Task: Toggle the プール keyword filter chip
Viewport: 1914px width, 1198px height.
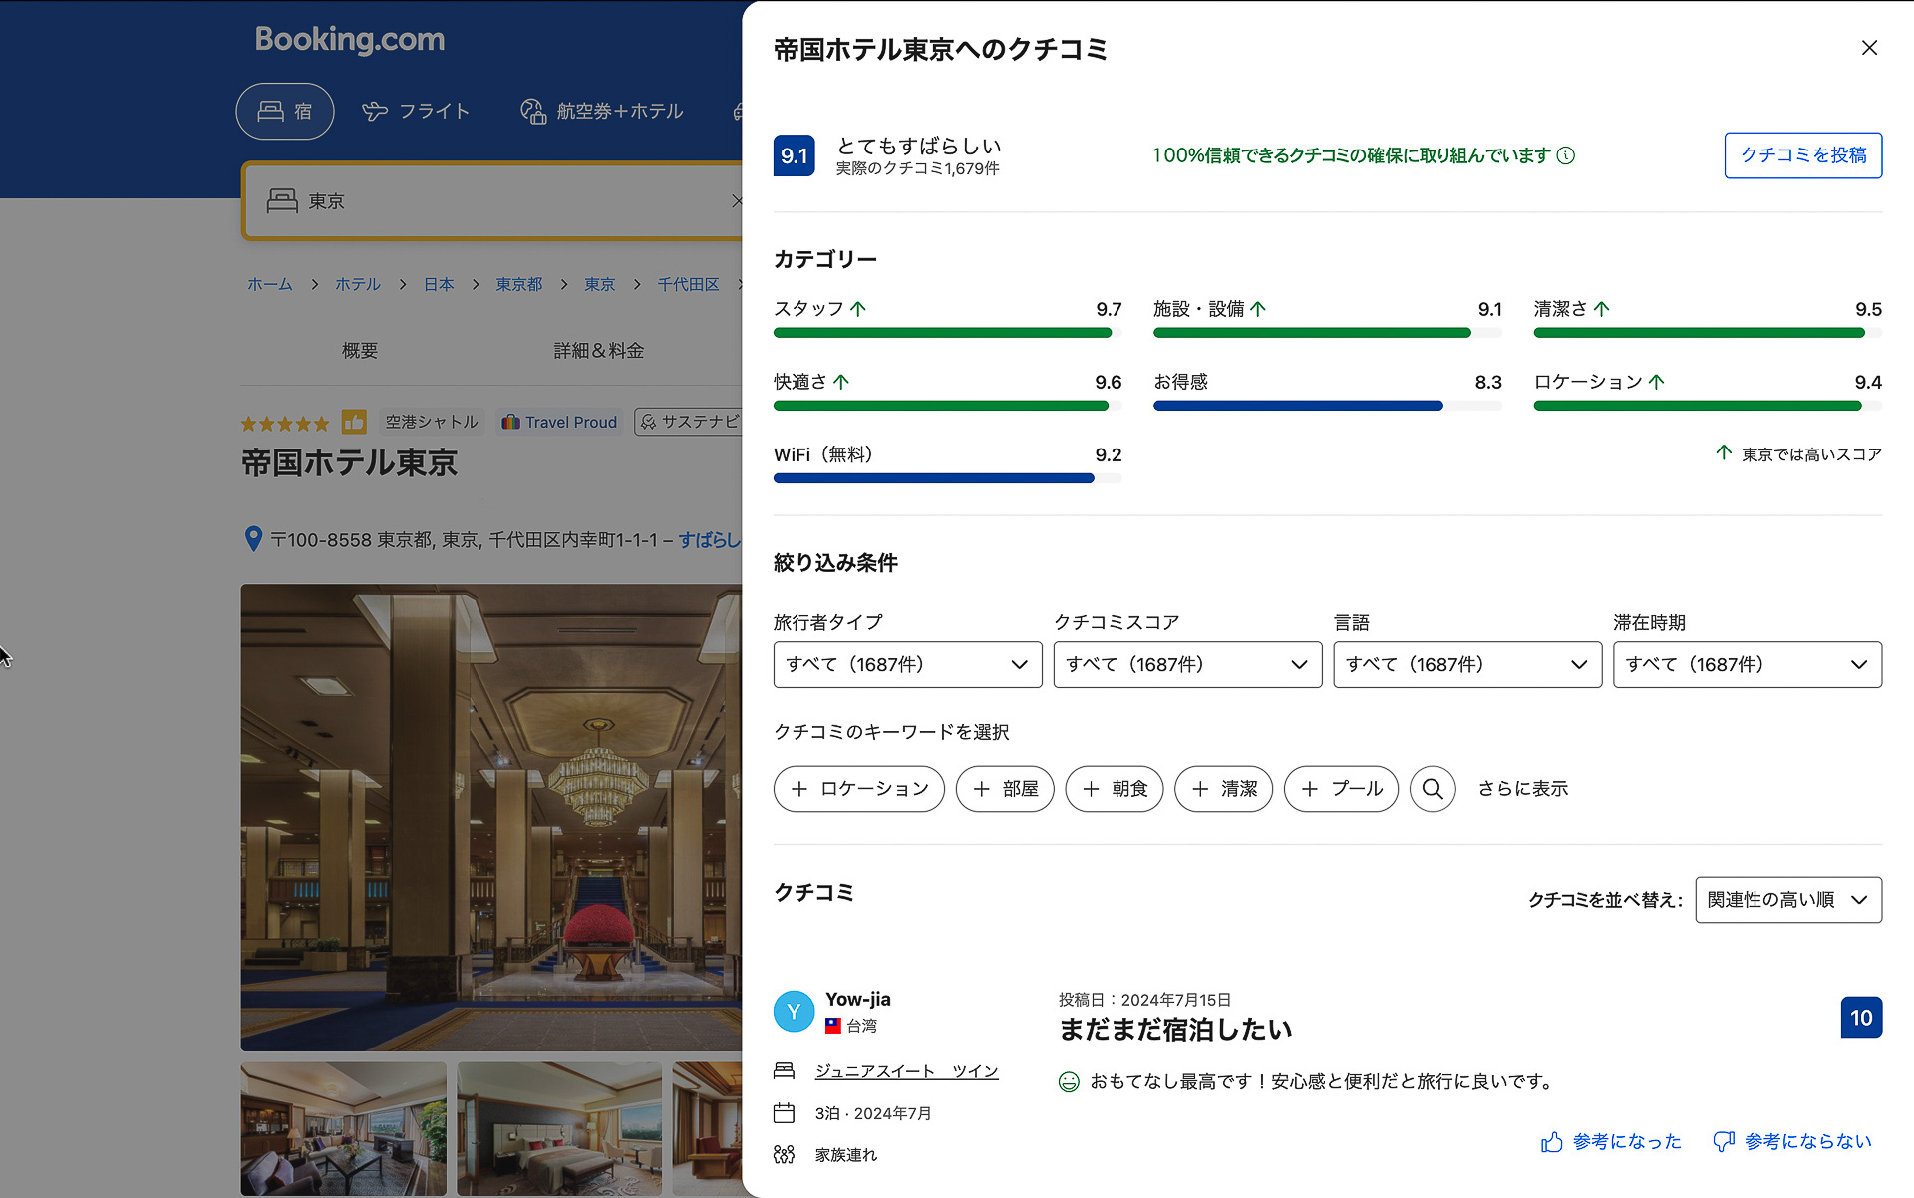Action: (1340, 789)
